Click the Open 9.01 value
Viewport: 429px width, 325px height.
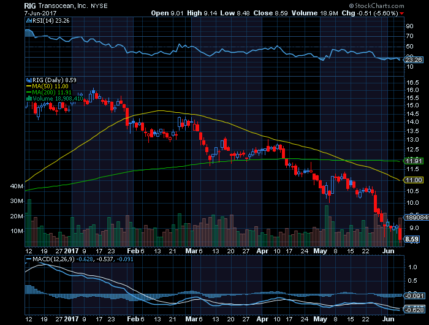167,13
